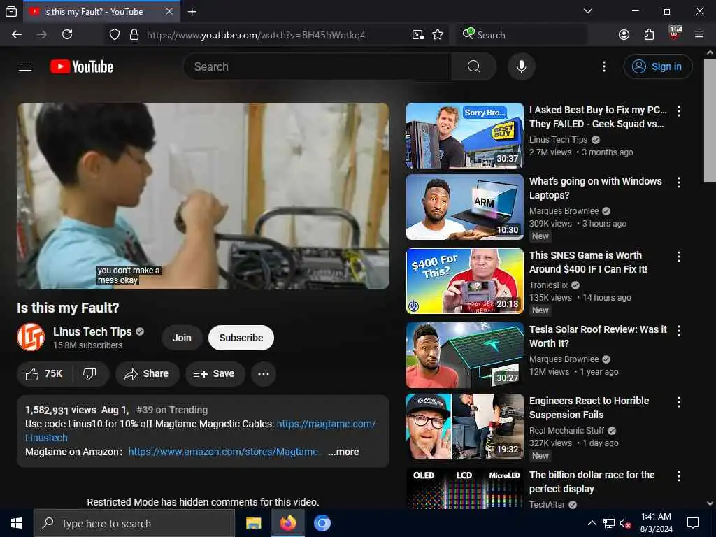
Task: Open YouTube settings three-dot menu beside Sign in
Action: 604,66
